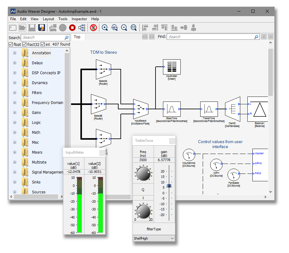Click the distribute horizontally icon
Image resolution: width=289 pixels, height=253 pixels.
coord(184,28)
